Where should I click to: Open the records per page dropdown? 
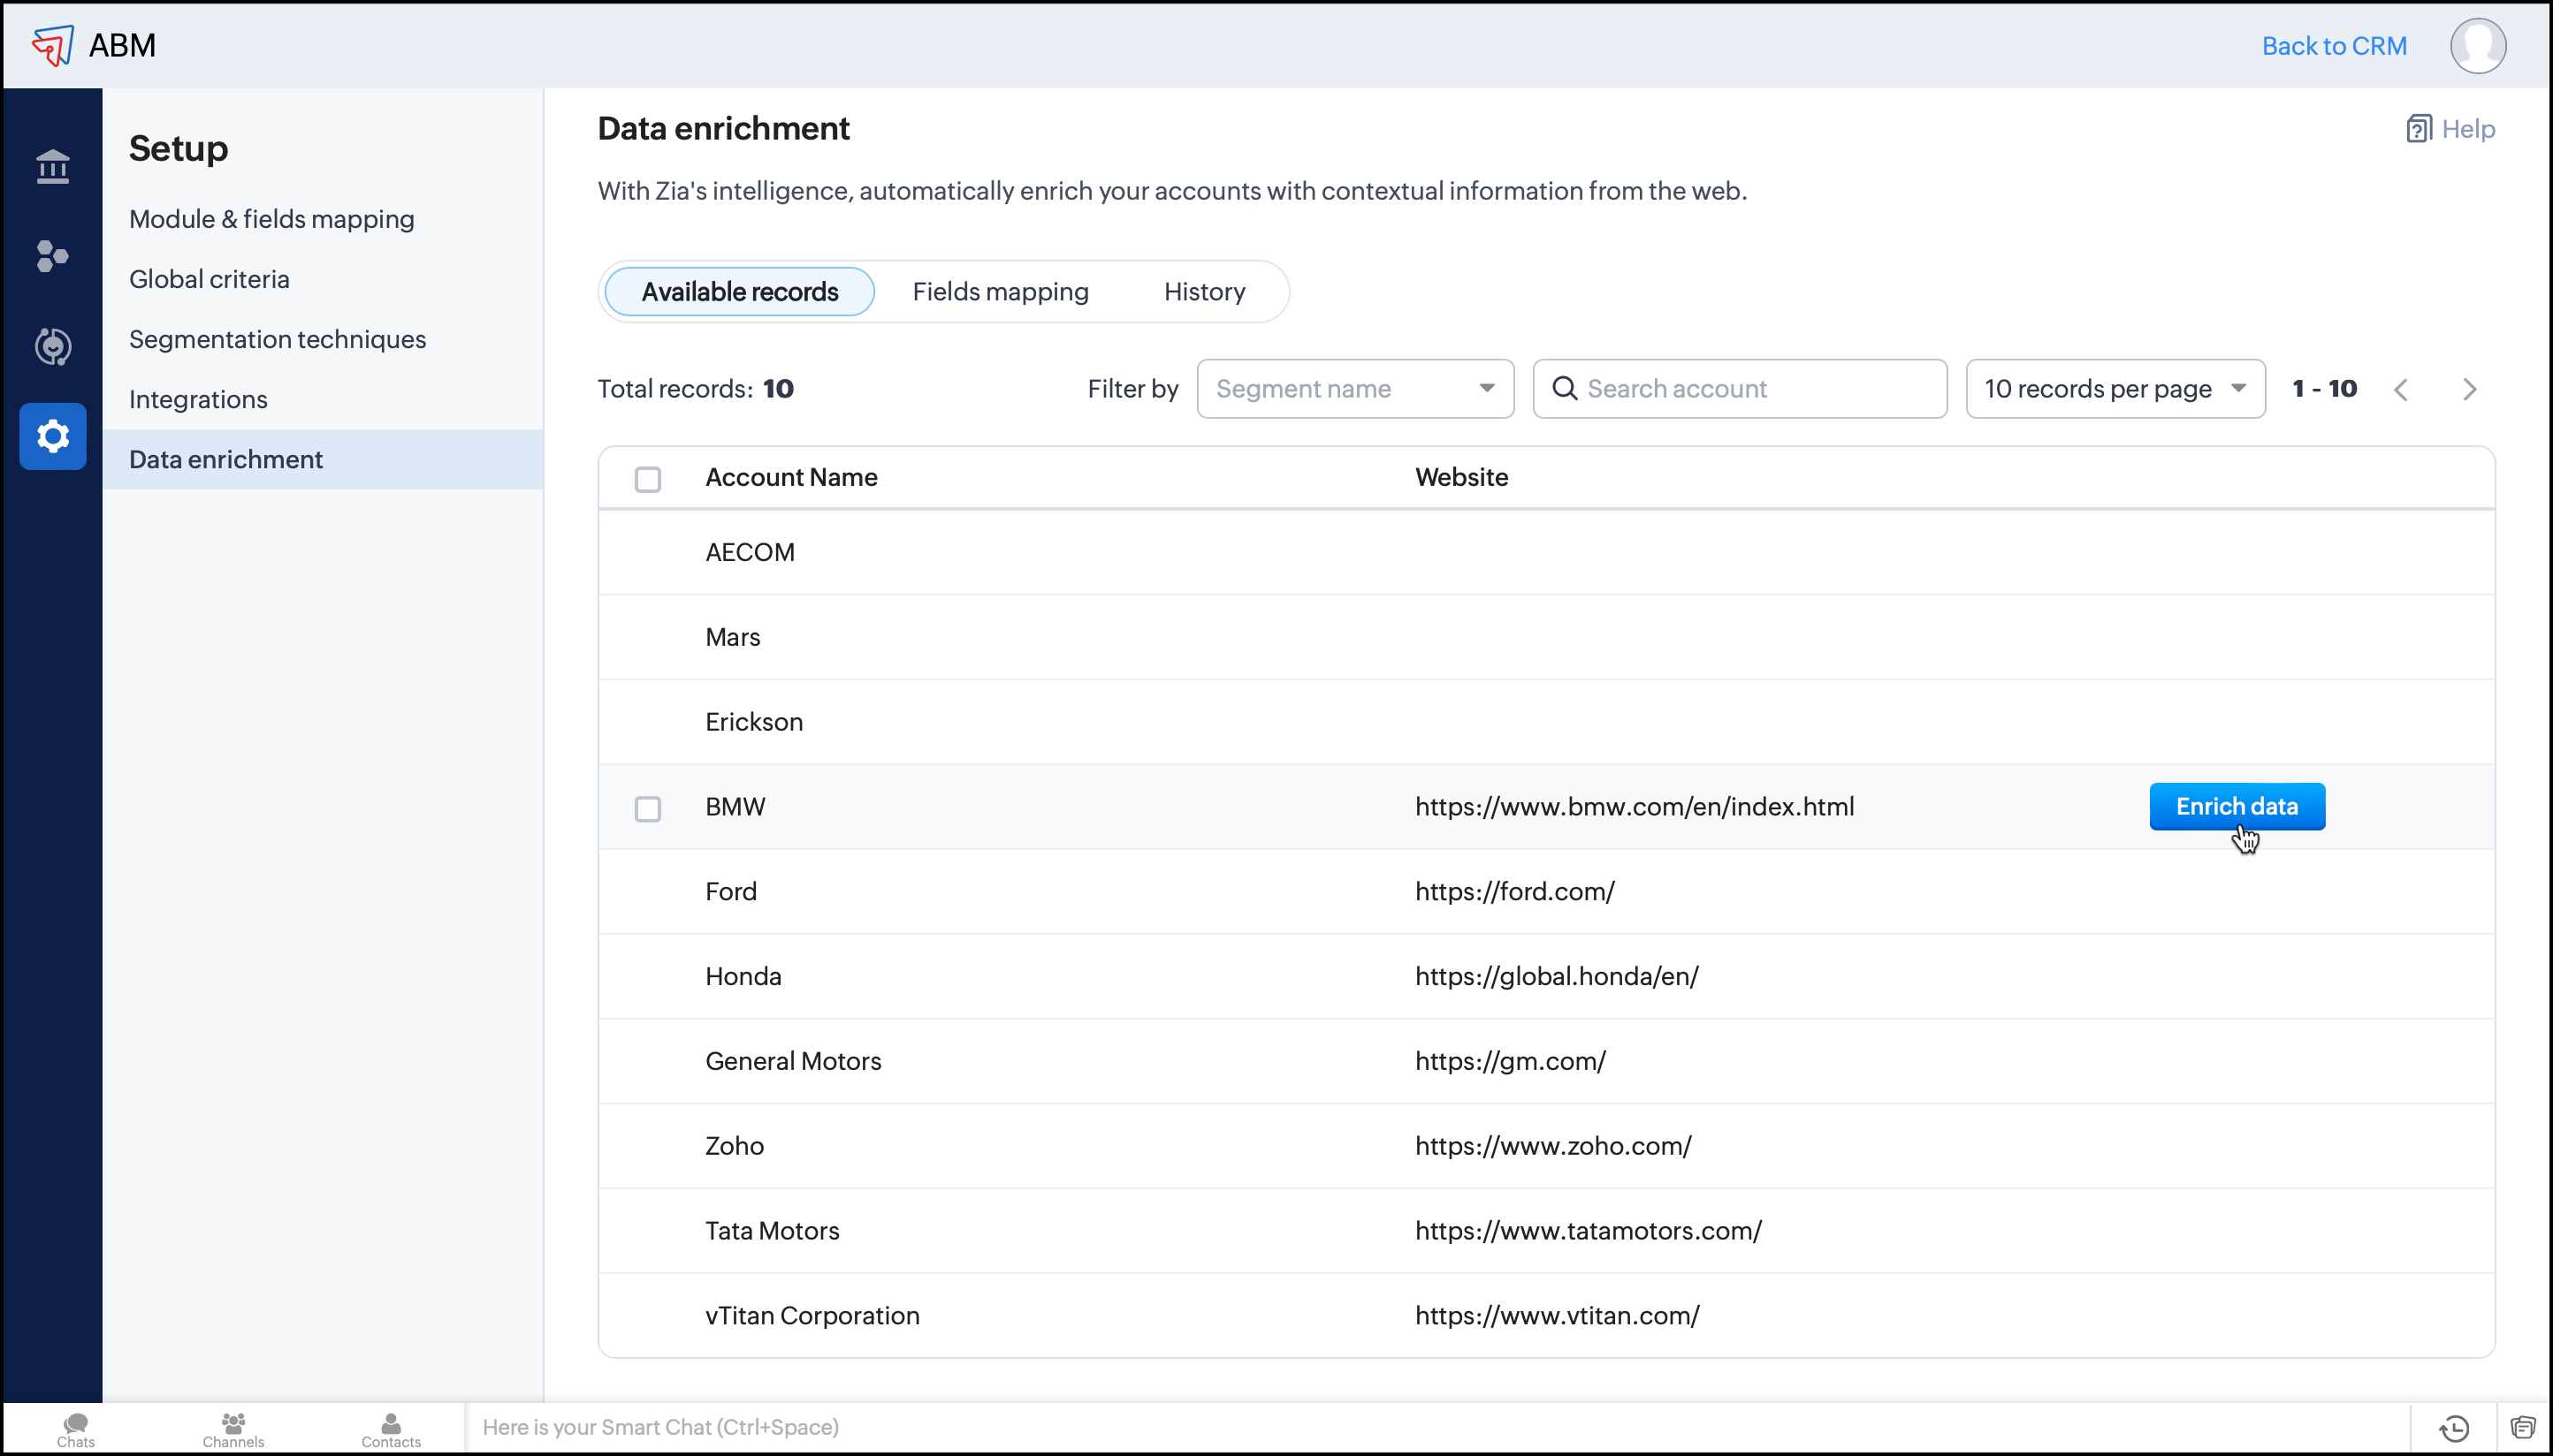[2114, 389]
